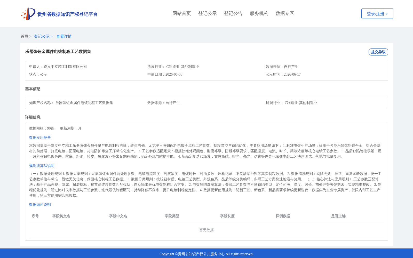Viewport: 413px width, 258px height.
Task: Click the platform logo icon
Action: 28,14
